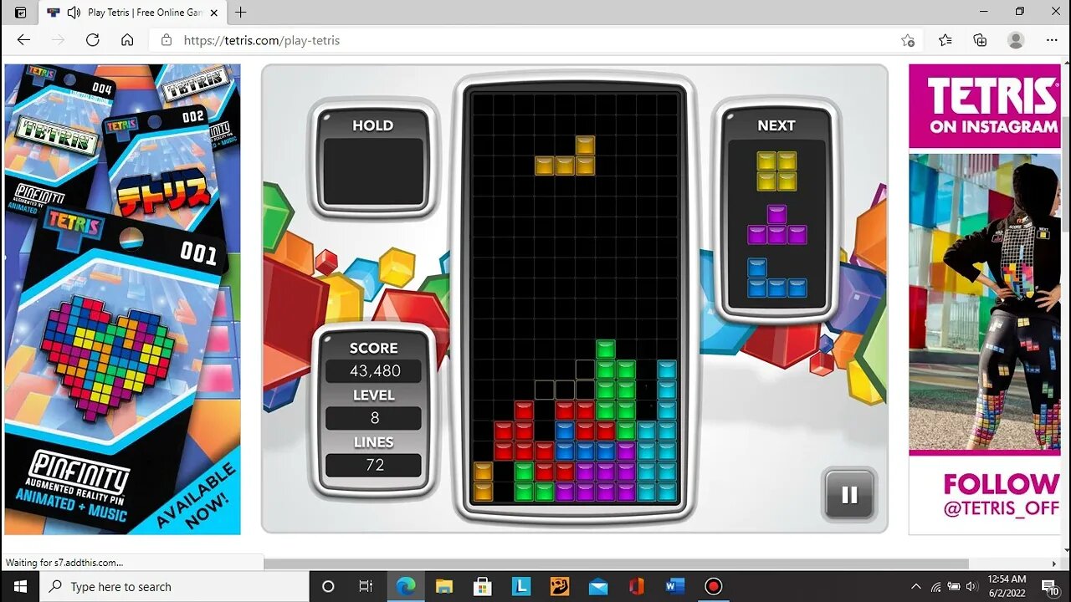Image resolution: width=1071 pixels, height=602 pixels.
Task: Open the browser profile avatar
Action: [x=1016, y=40]
